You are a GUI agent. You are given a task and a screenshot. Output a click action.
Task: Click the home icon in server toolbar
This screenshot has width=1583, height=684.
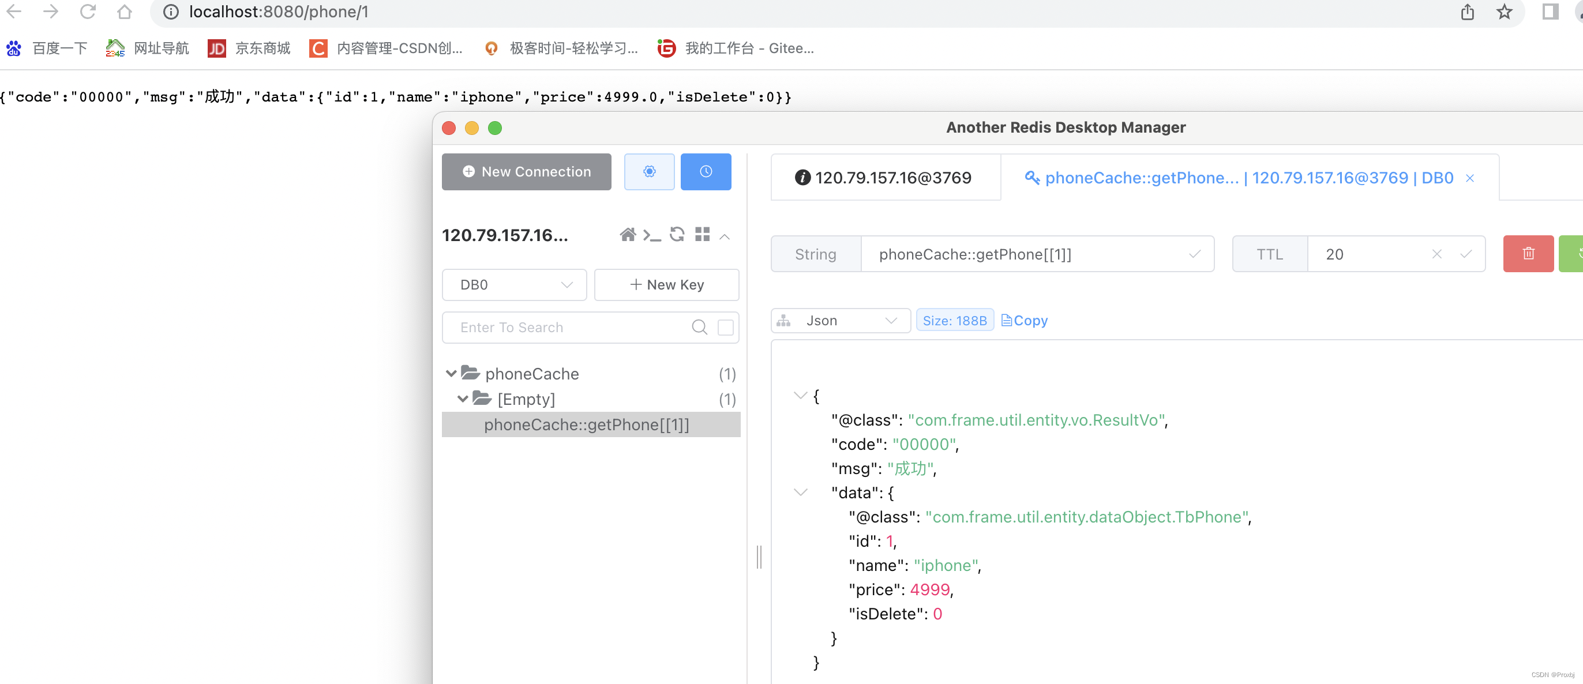[626, 235]
